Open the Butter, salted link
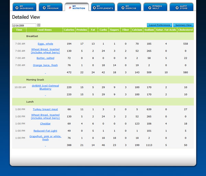The image size is (206, 176). click(45, 58)
